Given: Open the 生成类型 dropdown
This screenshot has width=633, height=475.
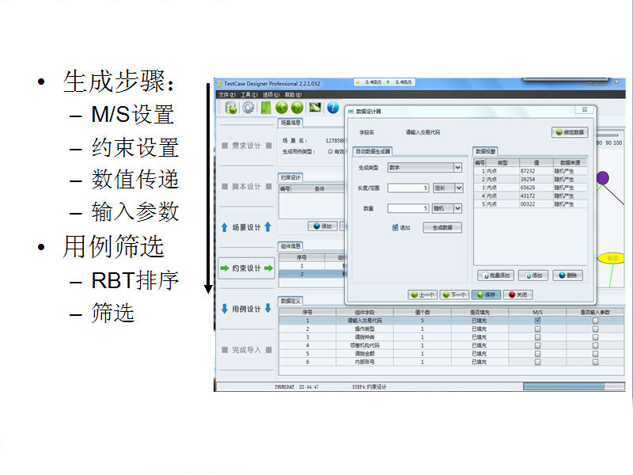Looking at the screenshot, I should click(457, 168).
